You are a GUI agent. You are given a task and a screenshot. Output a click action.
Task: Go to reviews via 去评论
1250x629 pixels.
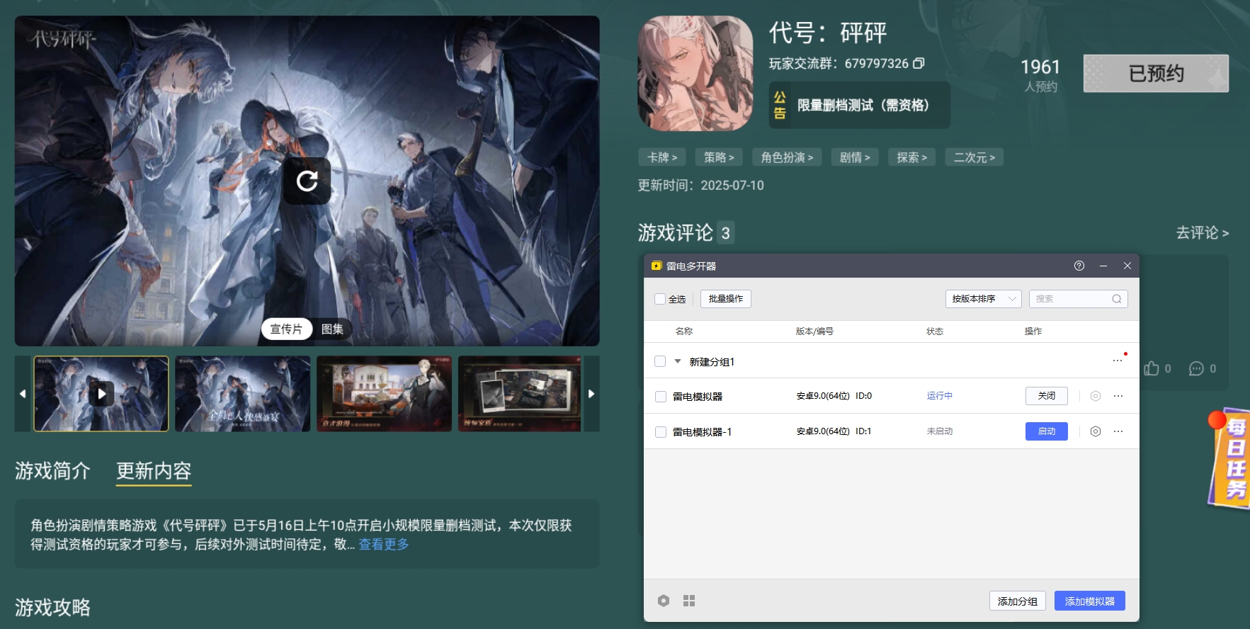click(1202, 232)
